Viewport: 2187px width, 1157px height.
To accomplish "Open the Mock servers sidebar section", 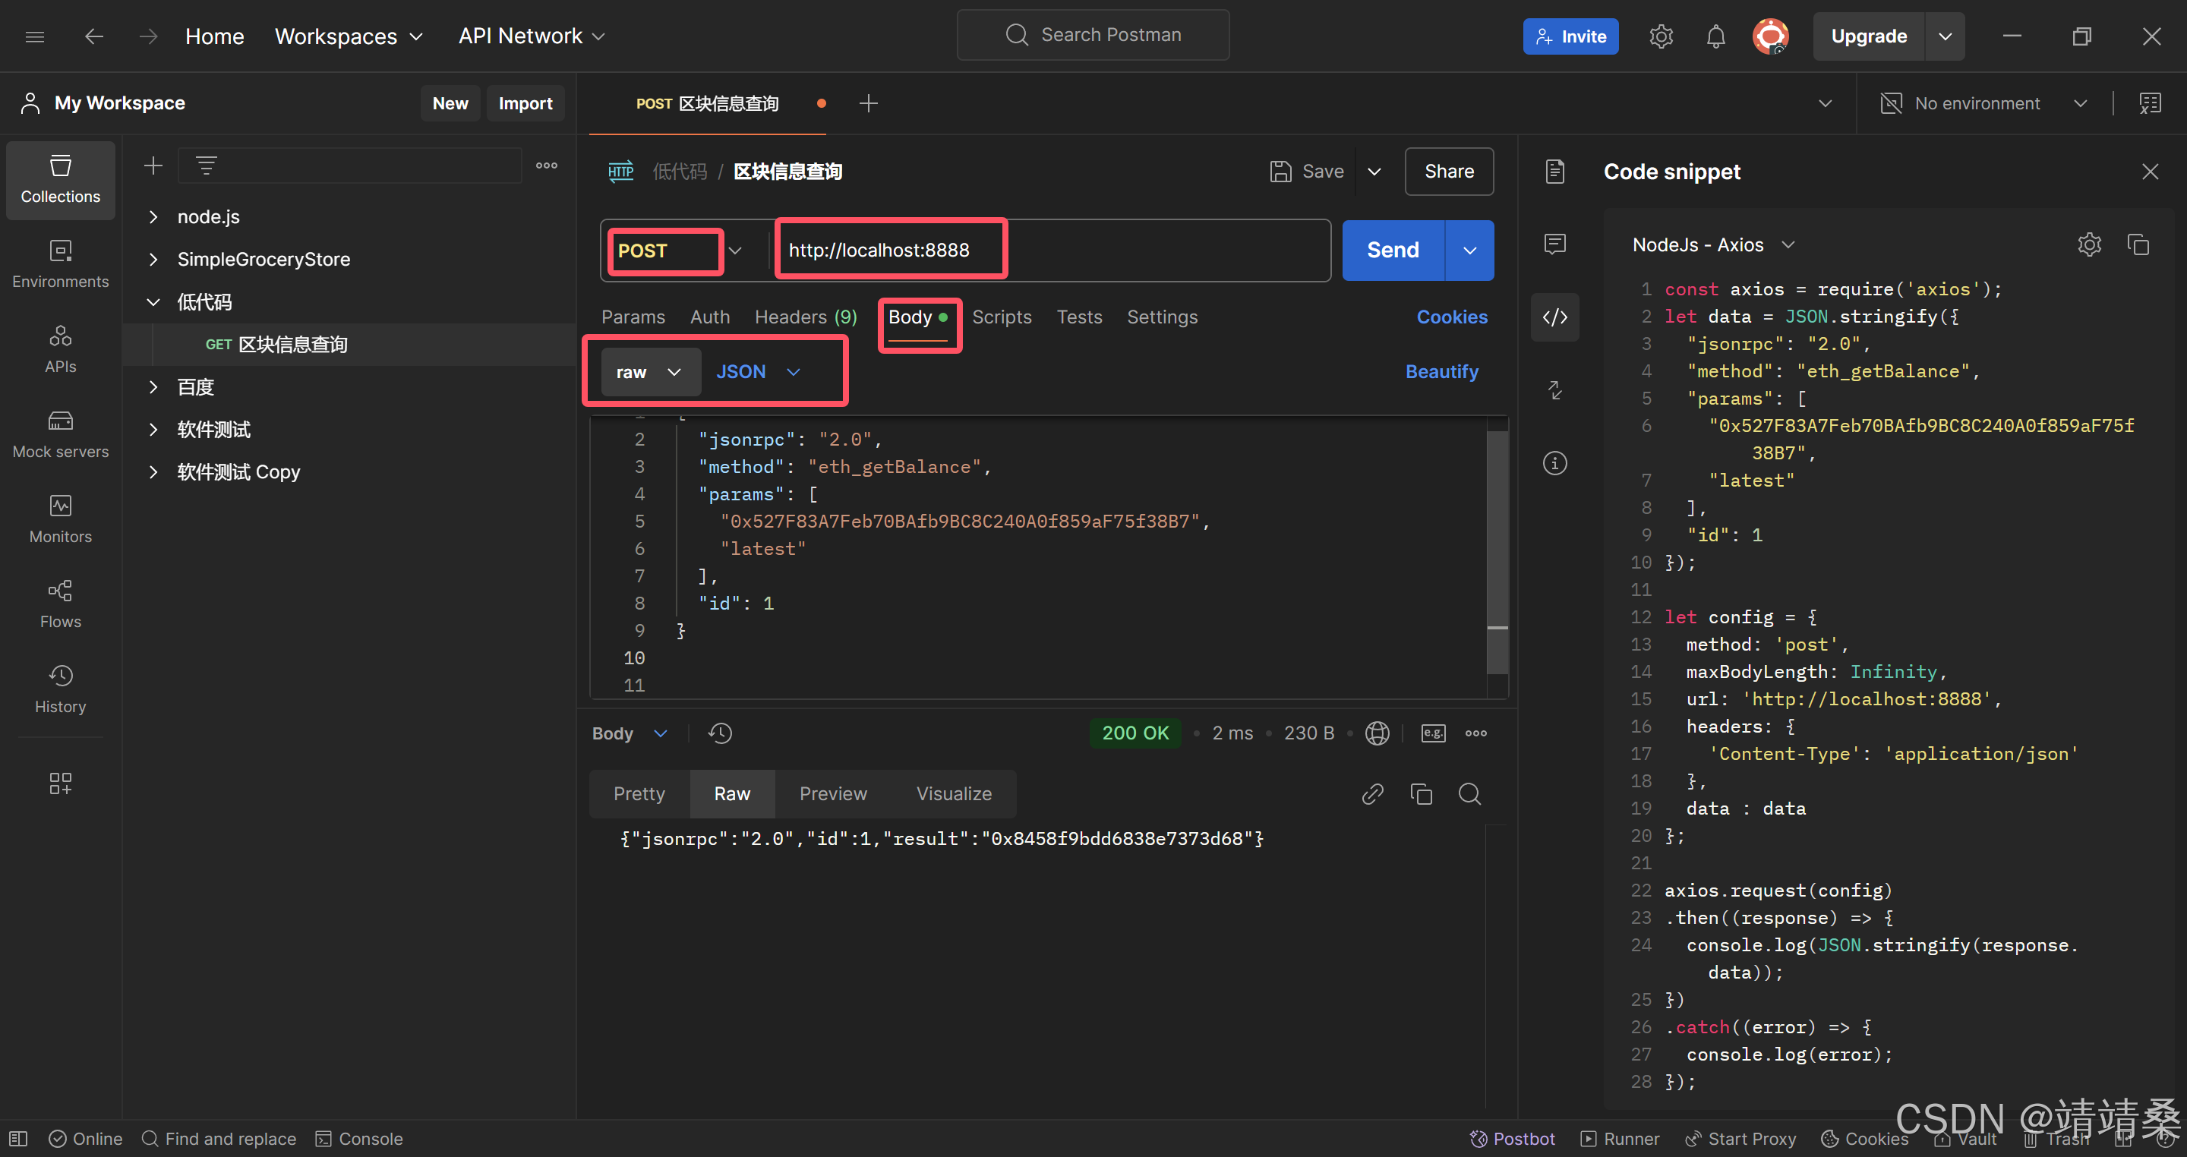I will [x=60, y=433].
